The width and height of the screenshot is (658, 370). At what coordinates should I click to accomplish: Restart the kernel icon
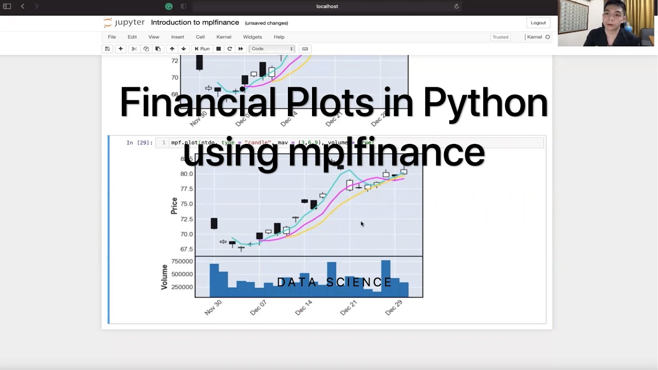[230, 49]
